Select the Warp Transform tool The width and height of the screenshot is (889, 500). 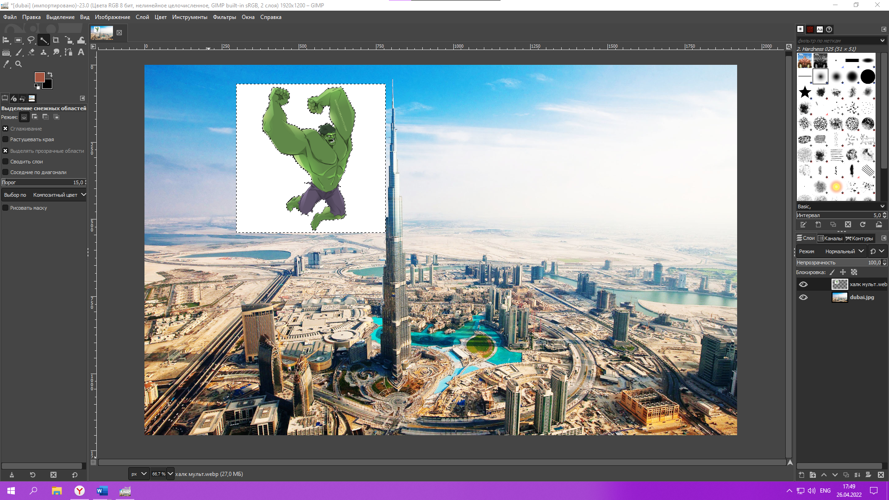(x=81, y=40)
